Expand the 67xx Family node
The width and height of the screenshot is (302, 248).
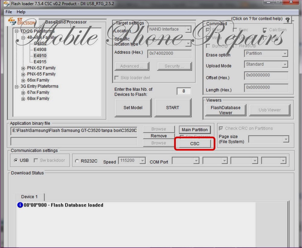tap(23, 93)
